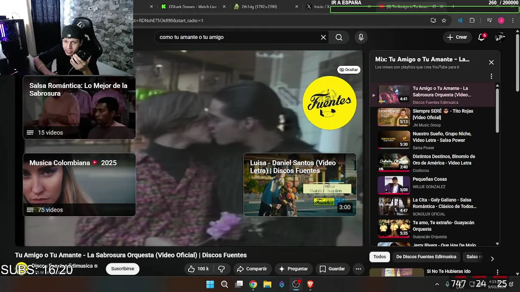Open Salsa Romántica playlist card
This screenshot has height=292, width=520.
(79, 107)
